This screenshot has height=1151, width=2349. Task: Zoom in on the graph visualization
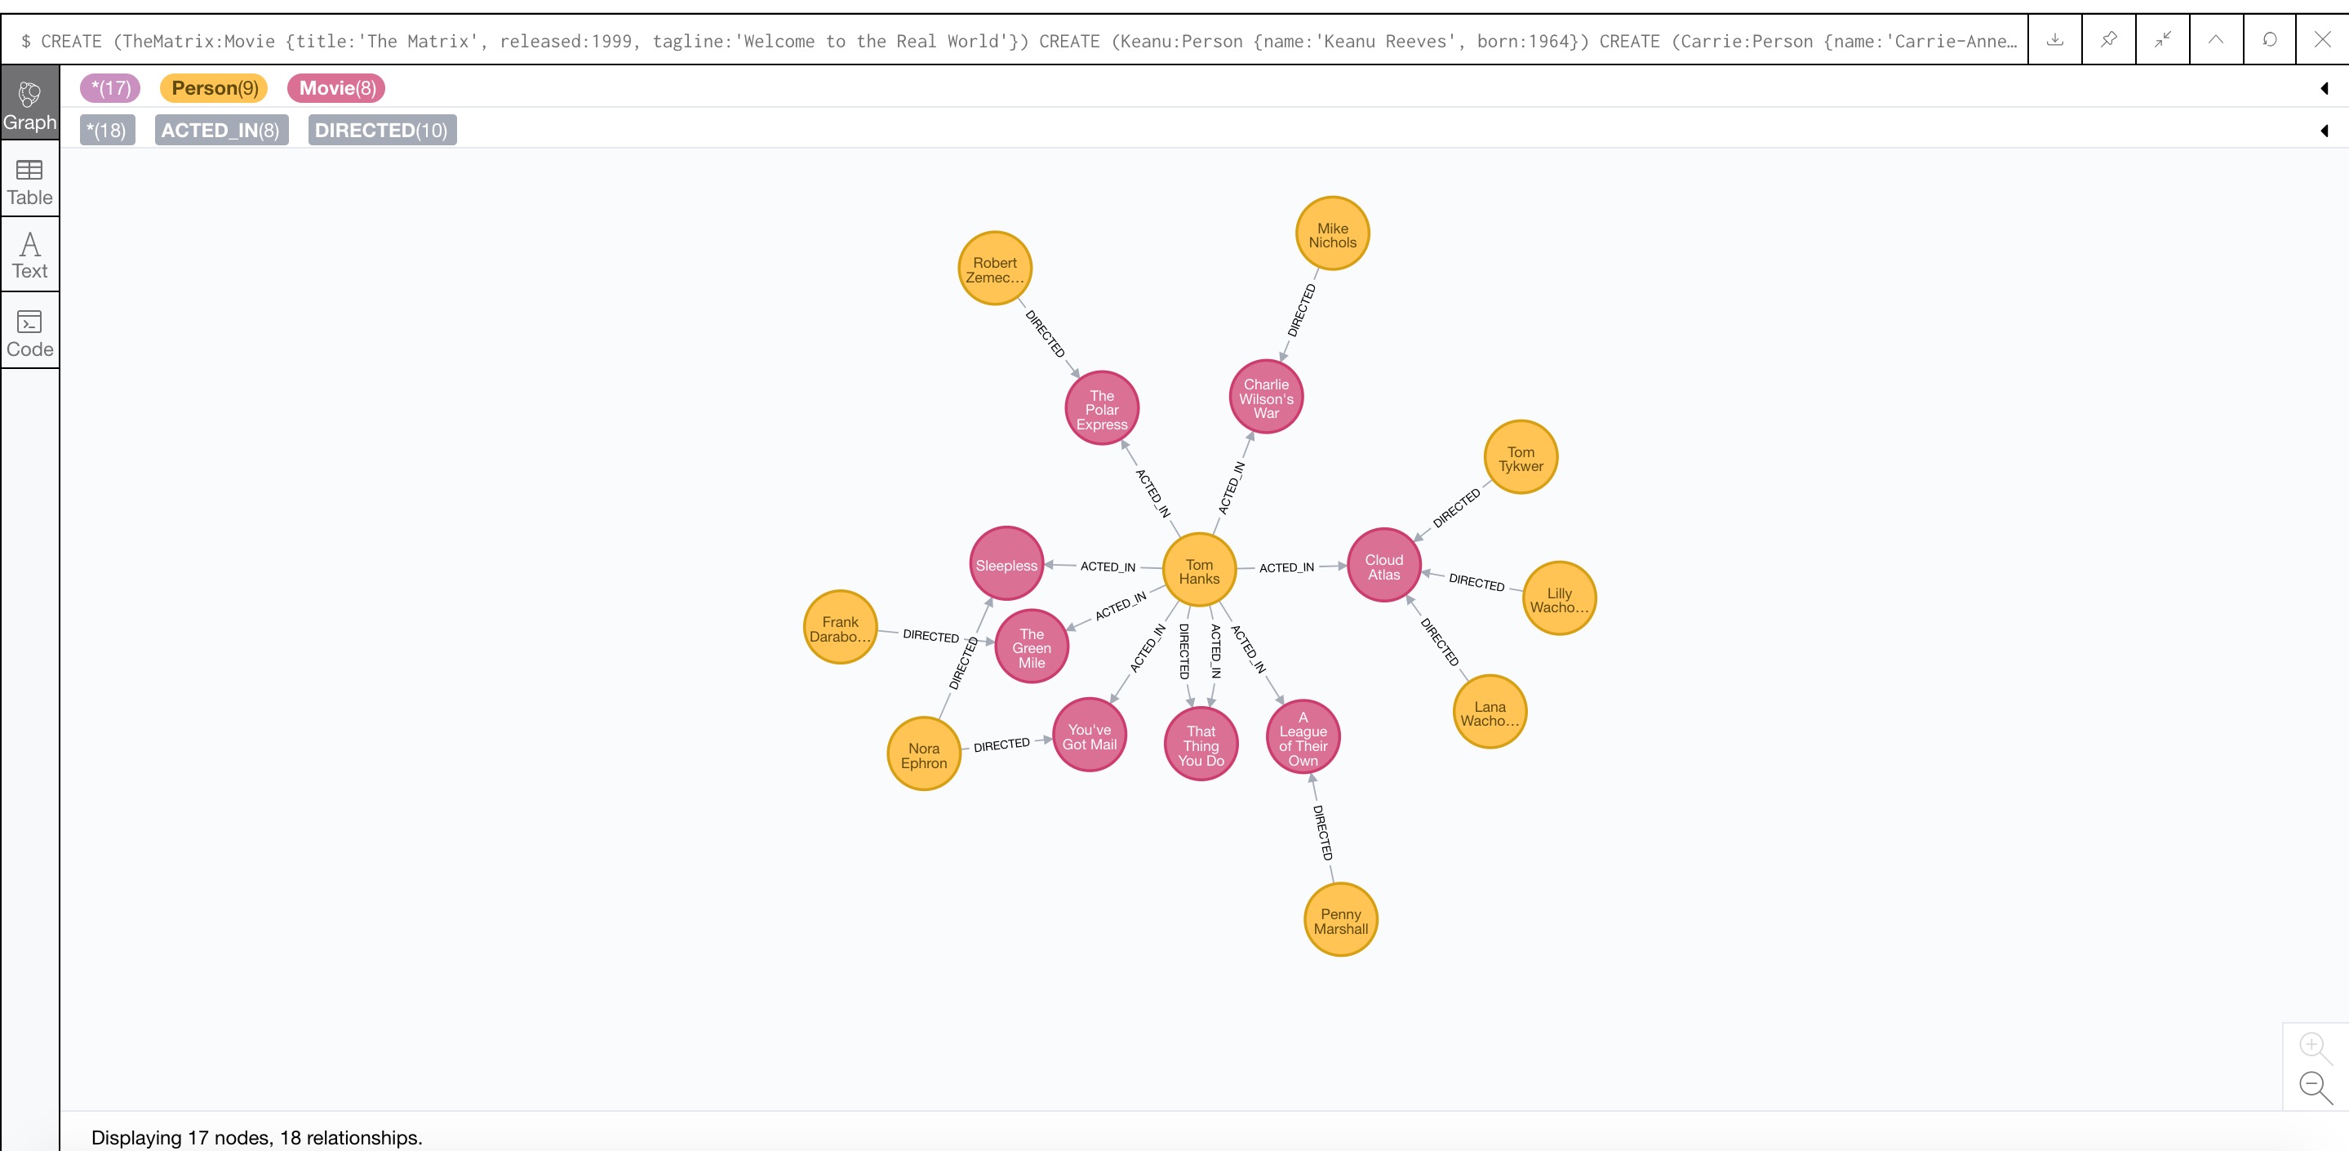coord(2313,1044)
